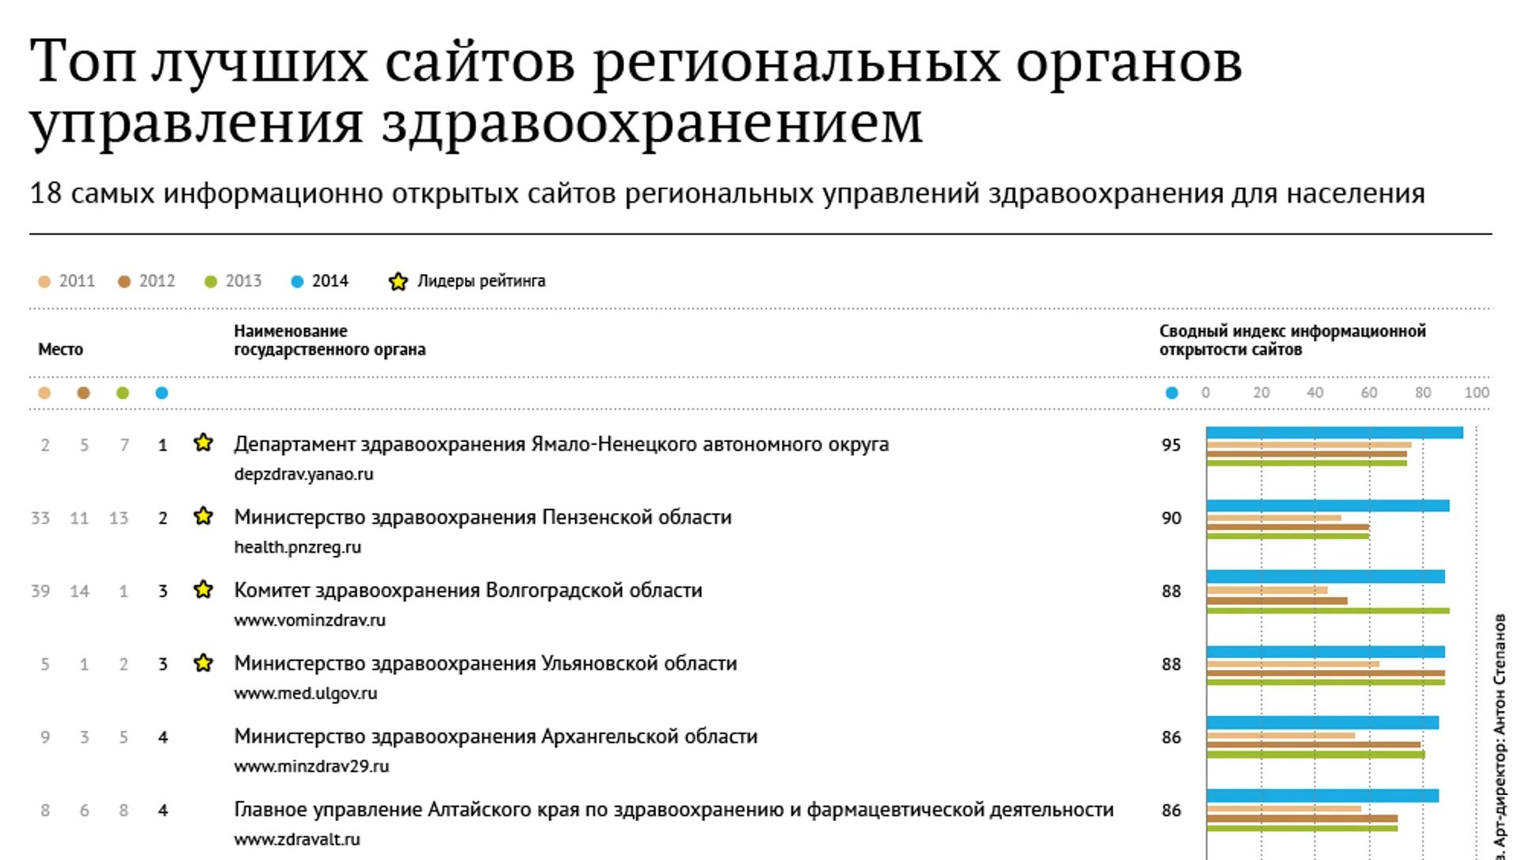Screen dimensions: 1521x860
Task: Open the health.pnzreg.ru link
Action: 298,547
